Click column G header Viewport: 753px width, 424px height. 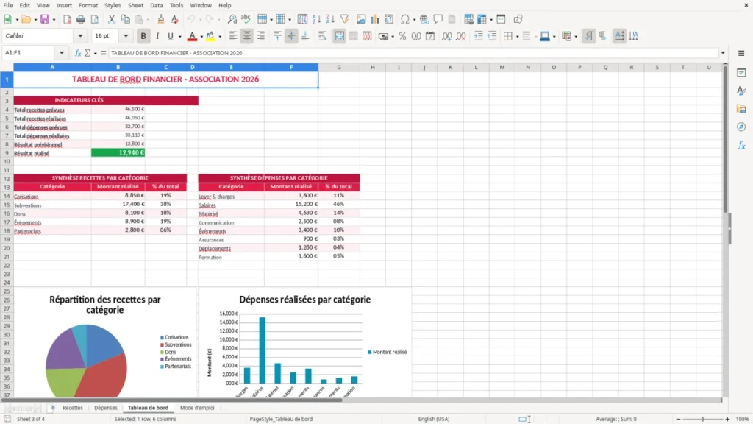tap(338, 67)
